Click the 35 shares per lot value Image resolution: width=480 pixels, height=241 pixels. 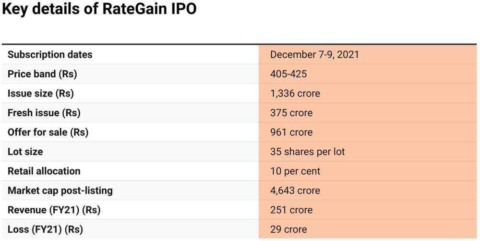(308, 152)
